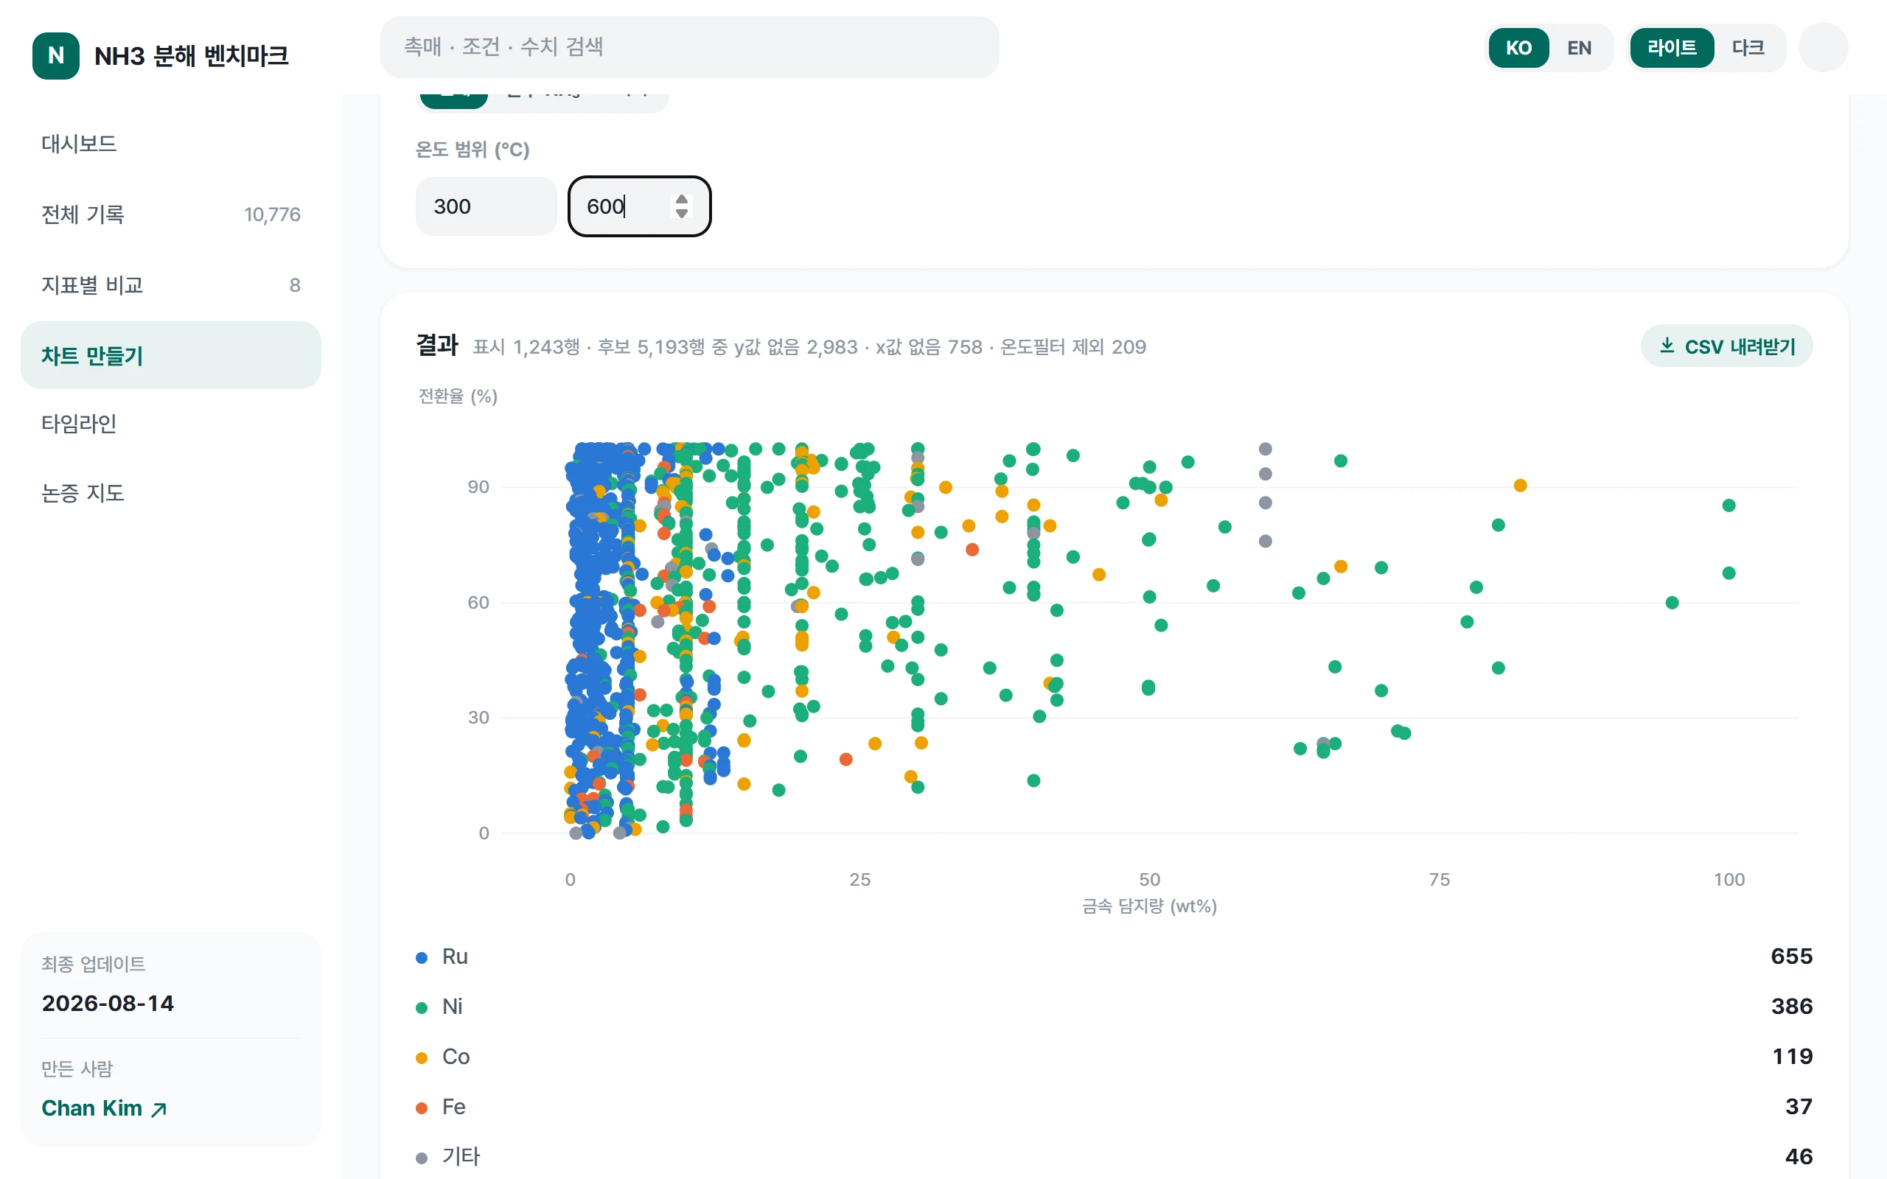The height and width of the screenshot is (1179, 1887).
Task: Open 전체 기록 in the sidebar
Action: pos(171,214)
